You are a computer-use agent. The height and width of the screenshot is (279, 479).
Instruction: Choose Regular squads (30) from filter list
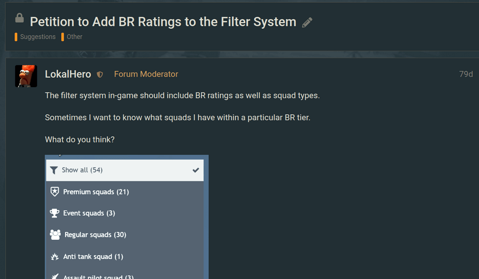click(x=95, y=235)
